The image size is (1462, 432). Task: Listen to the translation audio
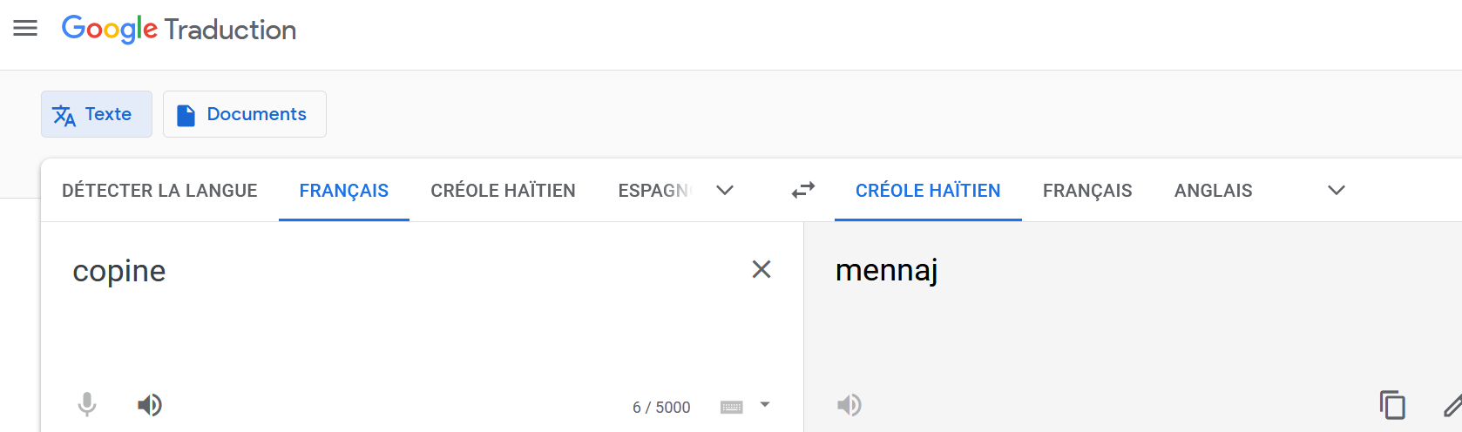pyautogui.click(x=849, y=405)
